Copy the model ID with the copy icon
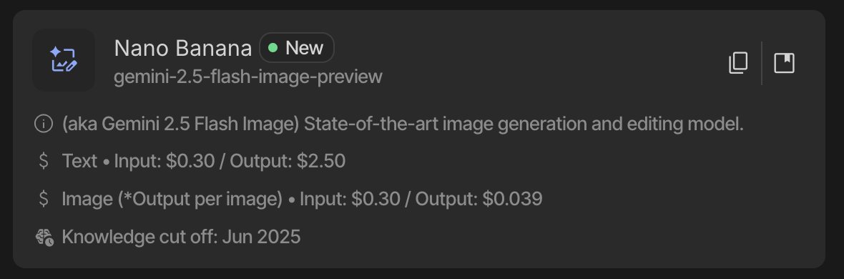Viewport: 844px width, 279px height. click(x=738, y=63)
